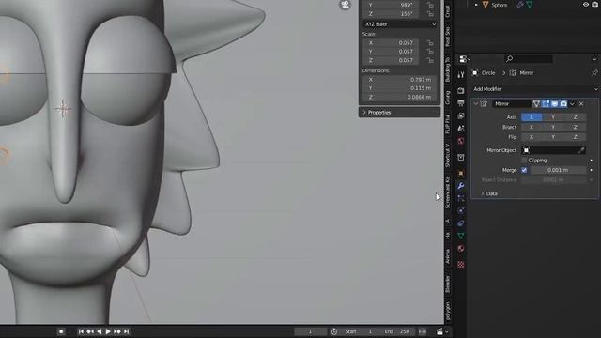This screenshot has height=338, width=601.
Task: Open the FLIP Fluid sidebar tab
Action: [447, 124]
